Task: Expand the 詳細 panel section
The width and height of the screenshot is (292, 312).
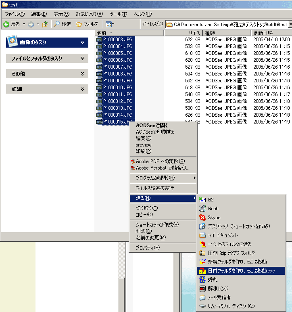Action: [82, 89]
